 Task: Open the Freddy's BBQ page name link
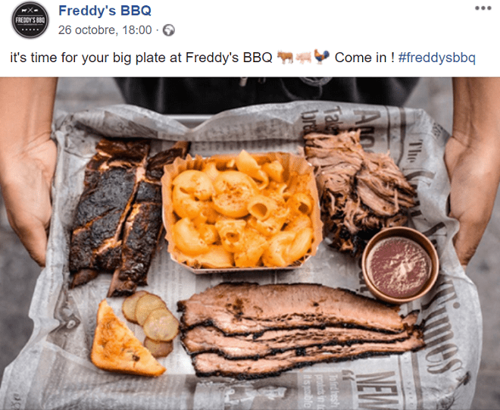(x=105, y=11)
